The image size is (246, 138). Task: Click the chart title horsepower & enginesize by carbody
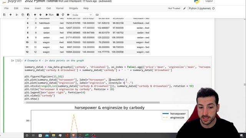coord(110,108)
